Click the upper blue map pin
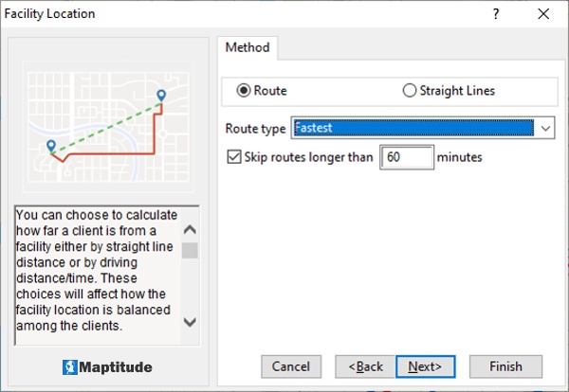 [161, 96]
